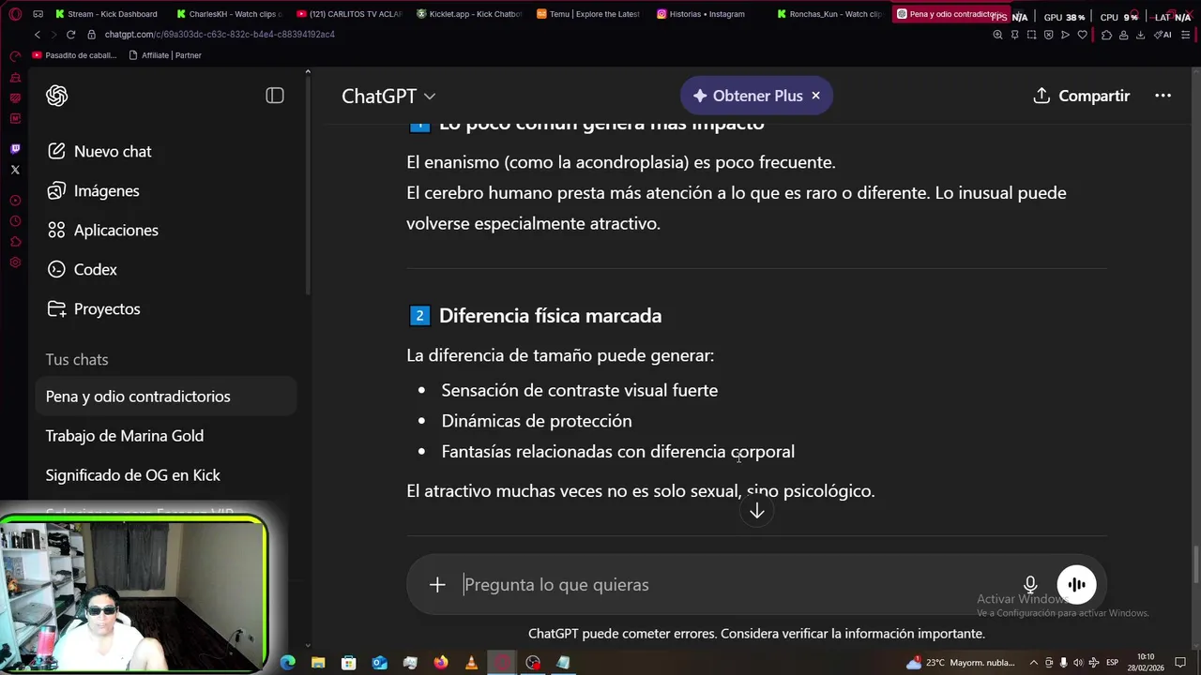Screen dimensions: 1201x675
Task: Open the downloads icon in toolbar
Action: 1140,35
